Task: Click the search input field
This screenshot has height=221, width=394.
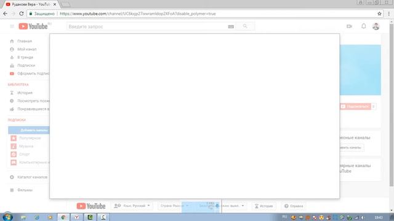Action: click(x=147, y=26)
